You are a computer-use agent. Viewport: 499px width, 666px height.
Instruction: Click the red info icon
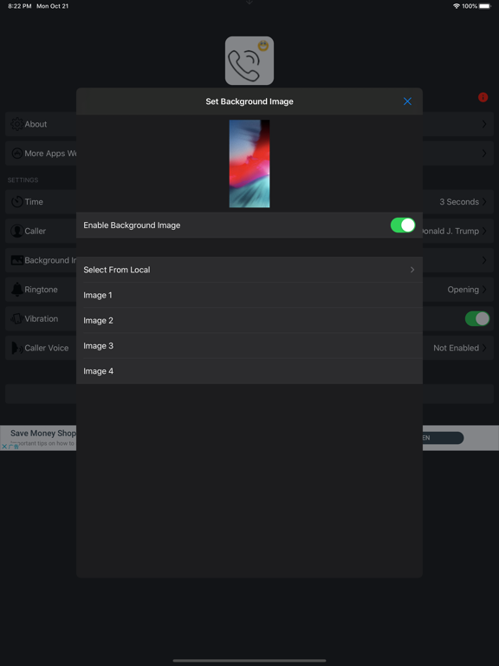click(x=483, y=97)
